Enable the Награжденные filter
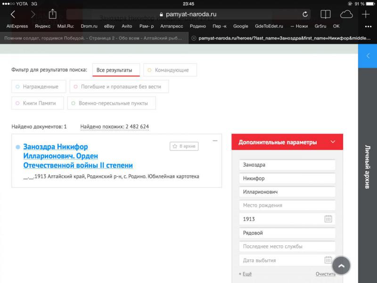 tap(37, 87)
